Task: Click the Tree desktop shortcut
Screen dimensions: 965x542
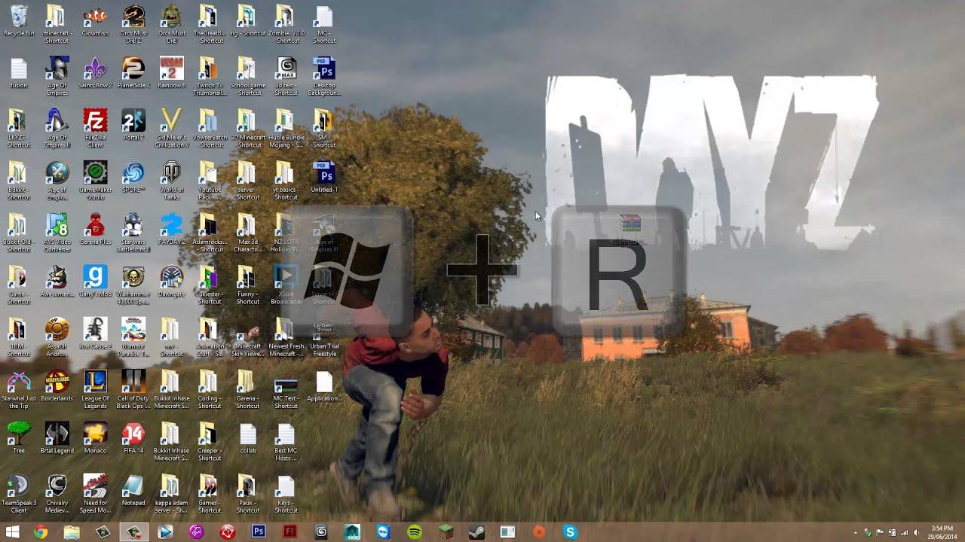Action: [19, 438]
